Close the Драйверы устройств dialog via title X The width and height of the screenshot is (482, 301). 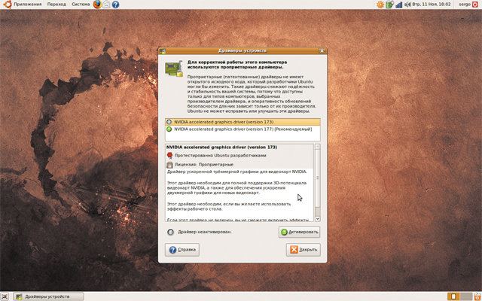point(322,51)
